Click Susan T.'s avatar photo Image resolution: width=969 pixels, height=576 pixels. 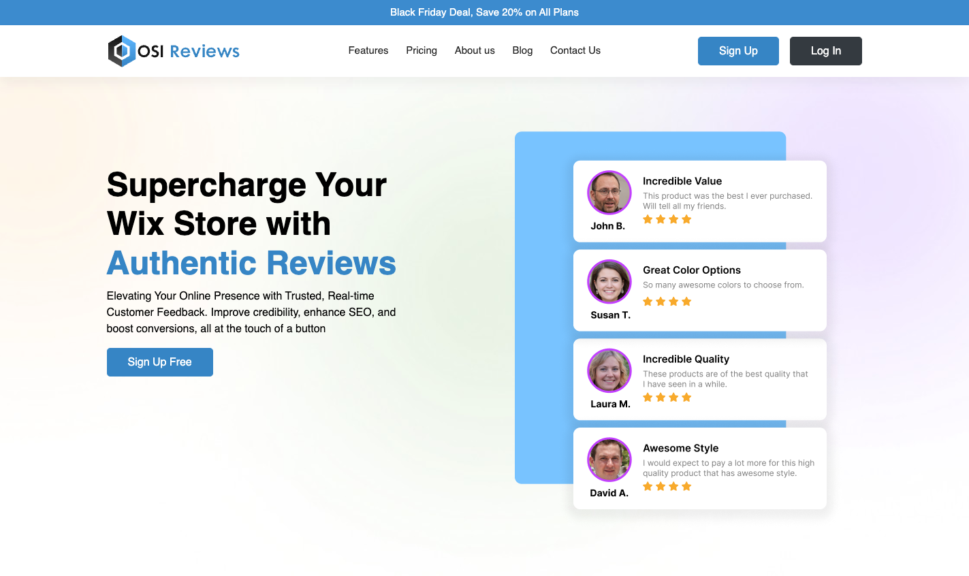(609, 282)
